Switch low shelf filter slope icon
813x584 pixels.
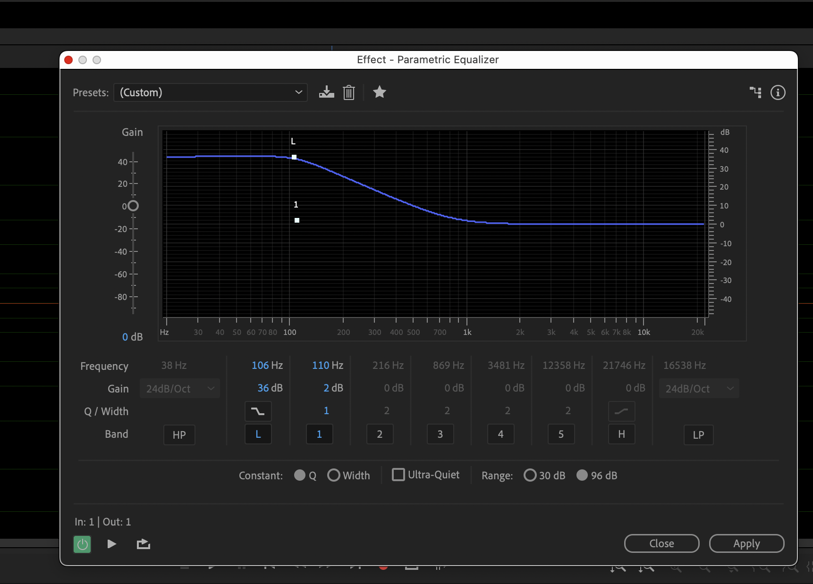tap(258, 411)
